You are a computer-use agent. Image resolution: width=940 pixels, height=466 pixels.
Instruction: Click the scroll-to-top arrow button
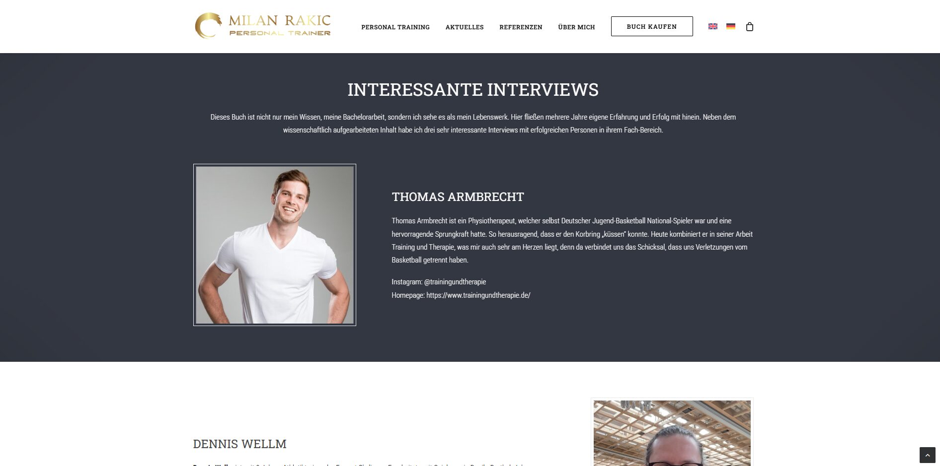coord(927,455)
